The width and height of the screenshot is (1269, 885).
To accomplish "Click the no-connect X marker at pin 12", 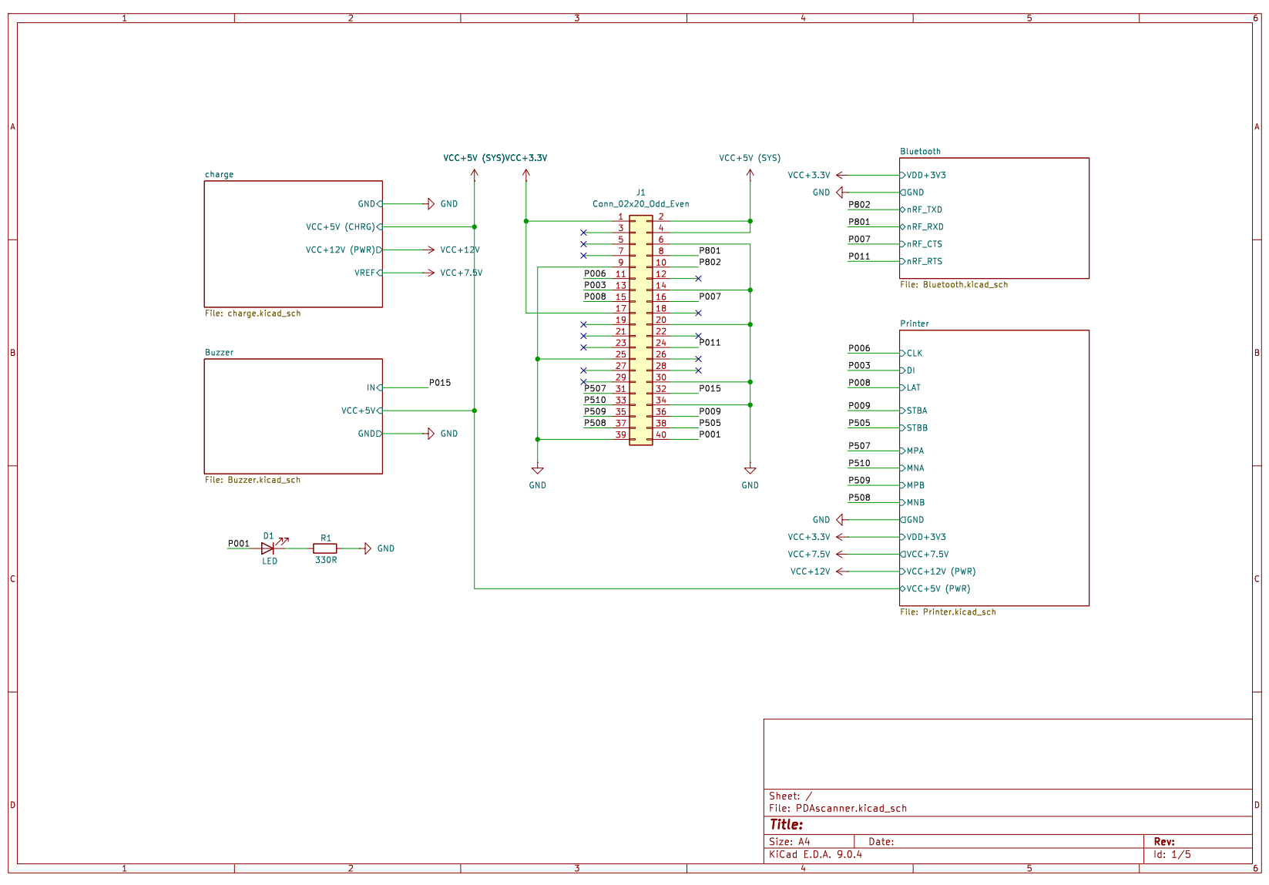I will coord(698,278).
